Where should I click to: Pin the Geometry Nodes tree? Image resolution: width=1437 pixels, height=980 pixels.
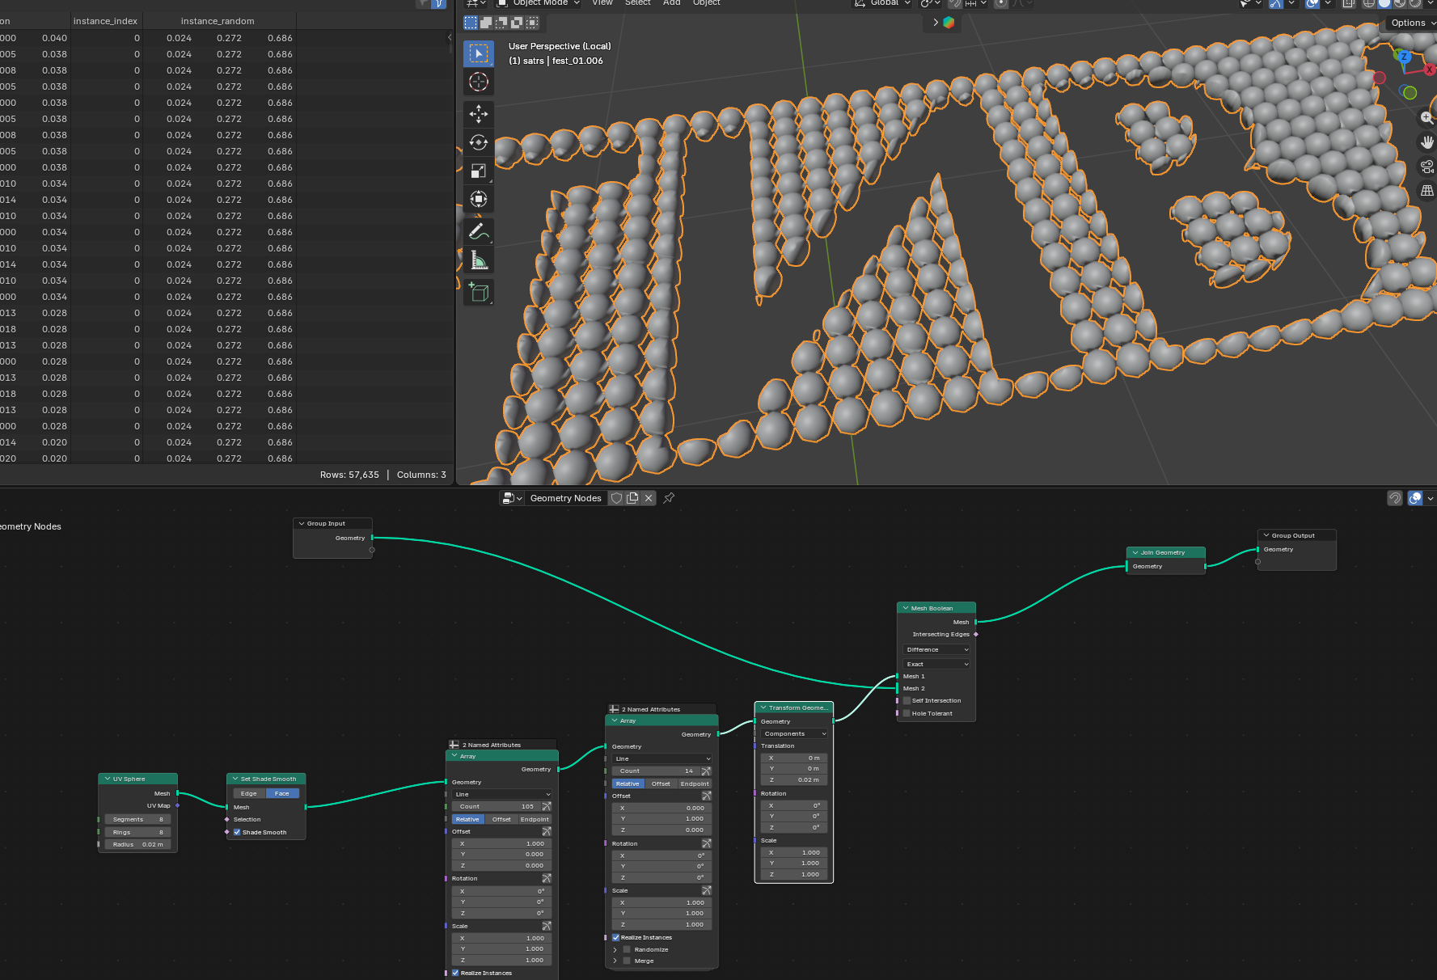click(x=669, y=498)
